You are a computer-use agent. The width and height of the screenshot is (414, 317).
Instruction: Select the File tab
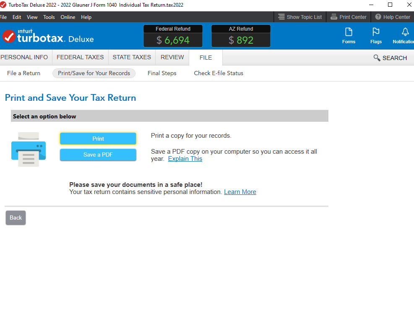pos(206,58)
